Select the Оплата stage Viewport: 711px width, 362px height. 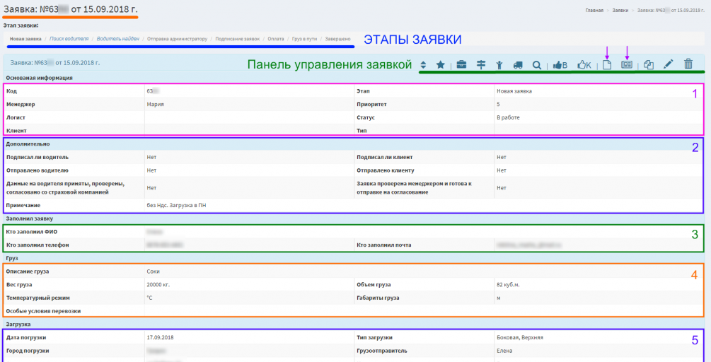[275, 39]
